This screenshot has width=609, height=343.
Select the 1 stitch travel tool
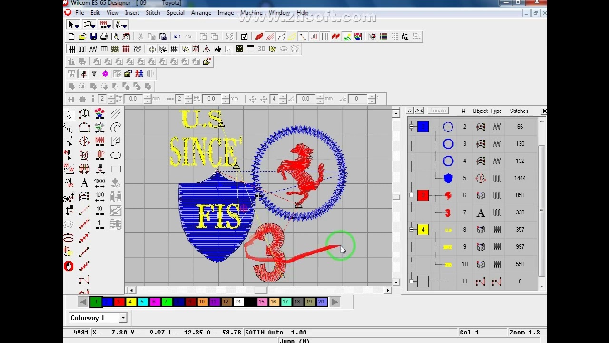99,224
